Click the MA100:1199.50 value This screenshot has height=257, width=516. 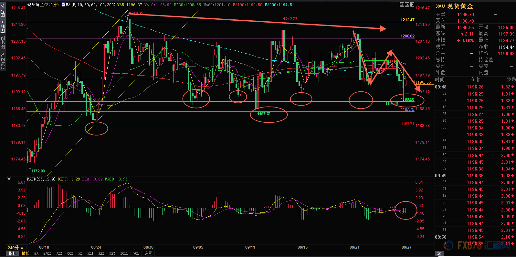(247, 5)
